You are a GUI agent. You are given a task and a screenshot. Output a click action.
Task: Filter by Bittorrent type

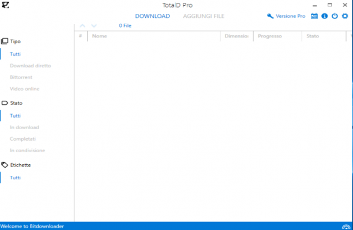coord(21,77)
